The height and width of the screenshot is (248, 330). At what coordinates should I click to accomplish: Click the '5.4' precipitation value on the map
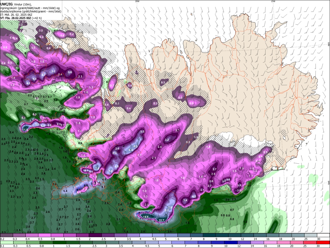point(65,191)
